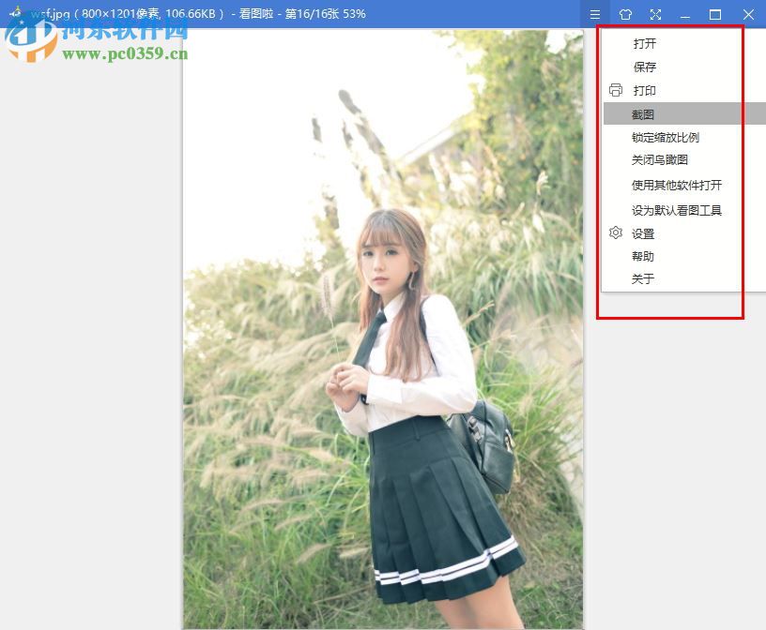Open the 设置 settings entry
Image resolution: width=766 pixels, height=630 pixels.
[644, 232]
